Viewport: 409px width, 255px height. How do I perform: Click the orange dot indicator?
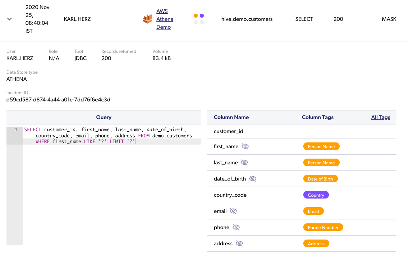click(x=196, y=16)
